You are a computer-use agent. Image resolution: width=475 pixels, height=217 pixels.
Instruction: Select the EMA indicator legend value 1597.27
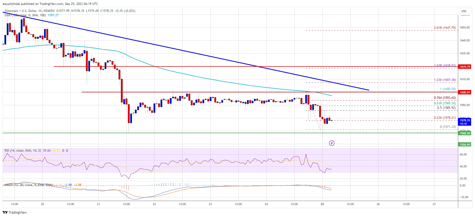tap(53, 15)
